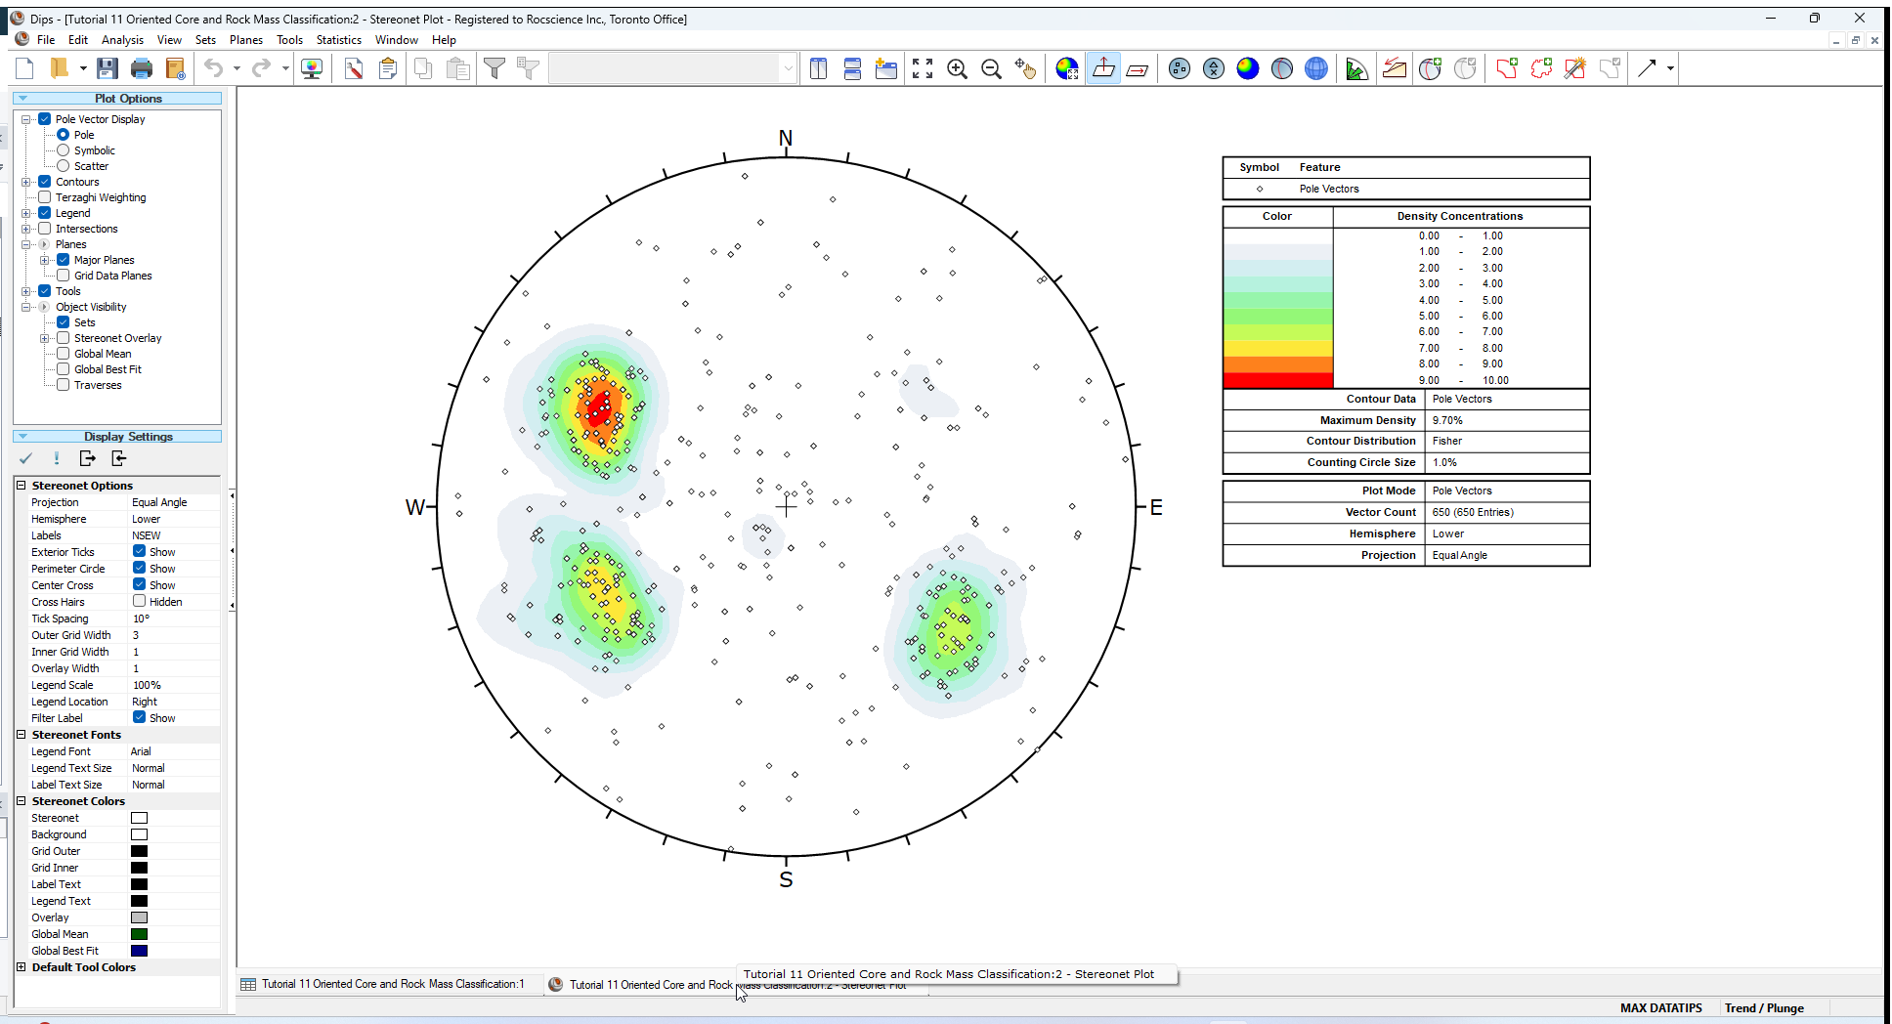Screen dimensions: 1892x1024
Task: Open the Print icon
Action: [142, 67]
